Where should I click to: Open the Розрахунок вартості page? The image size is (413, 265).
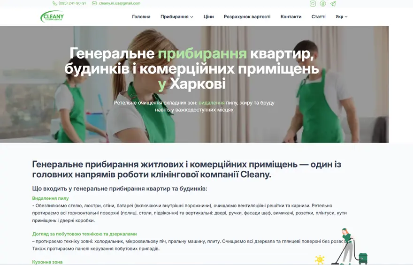(247, 17)
